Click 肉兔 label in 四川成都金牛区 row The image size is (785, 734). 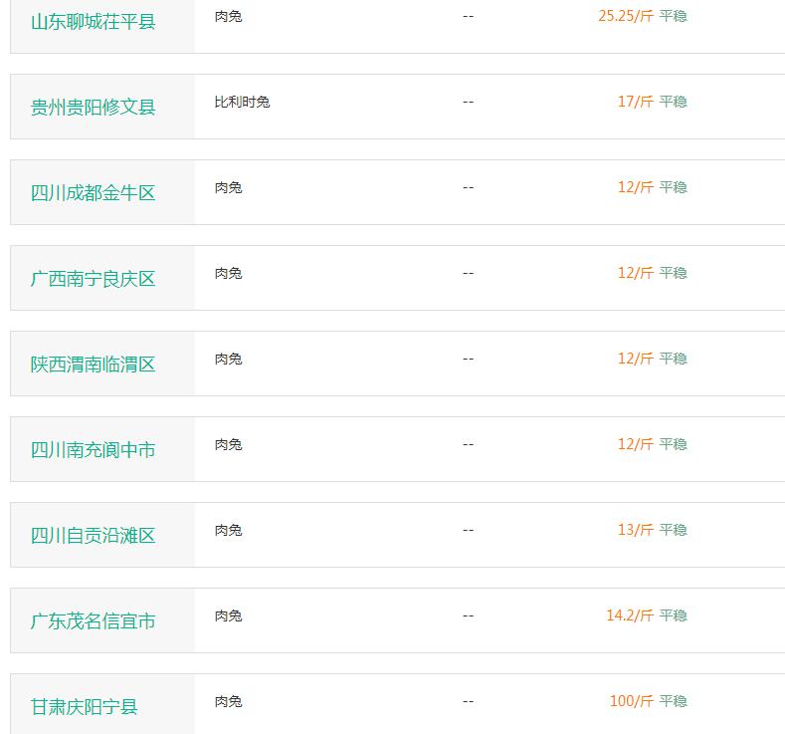click(x=228, y=187)
